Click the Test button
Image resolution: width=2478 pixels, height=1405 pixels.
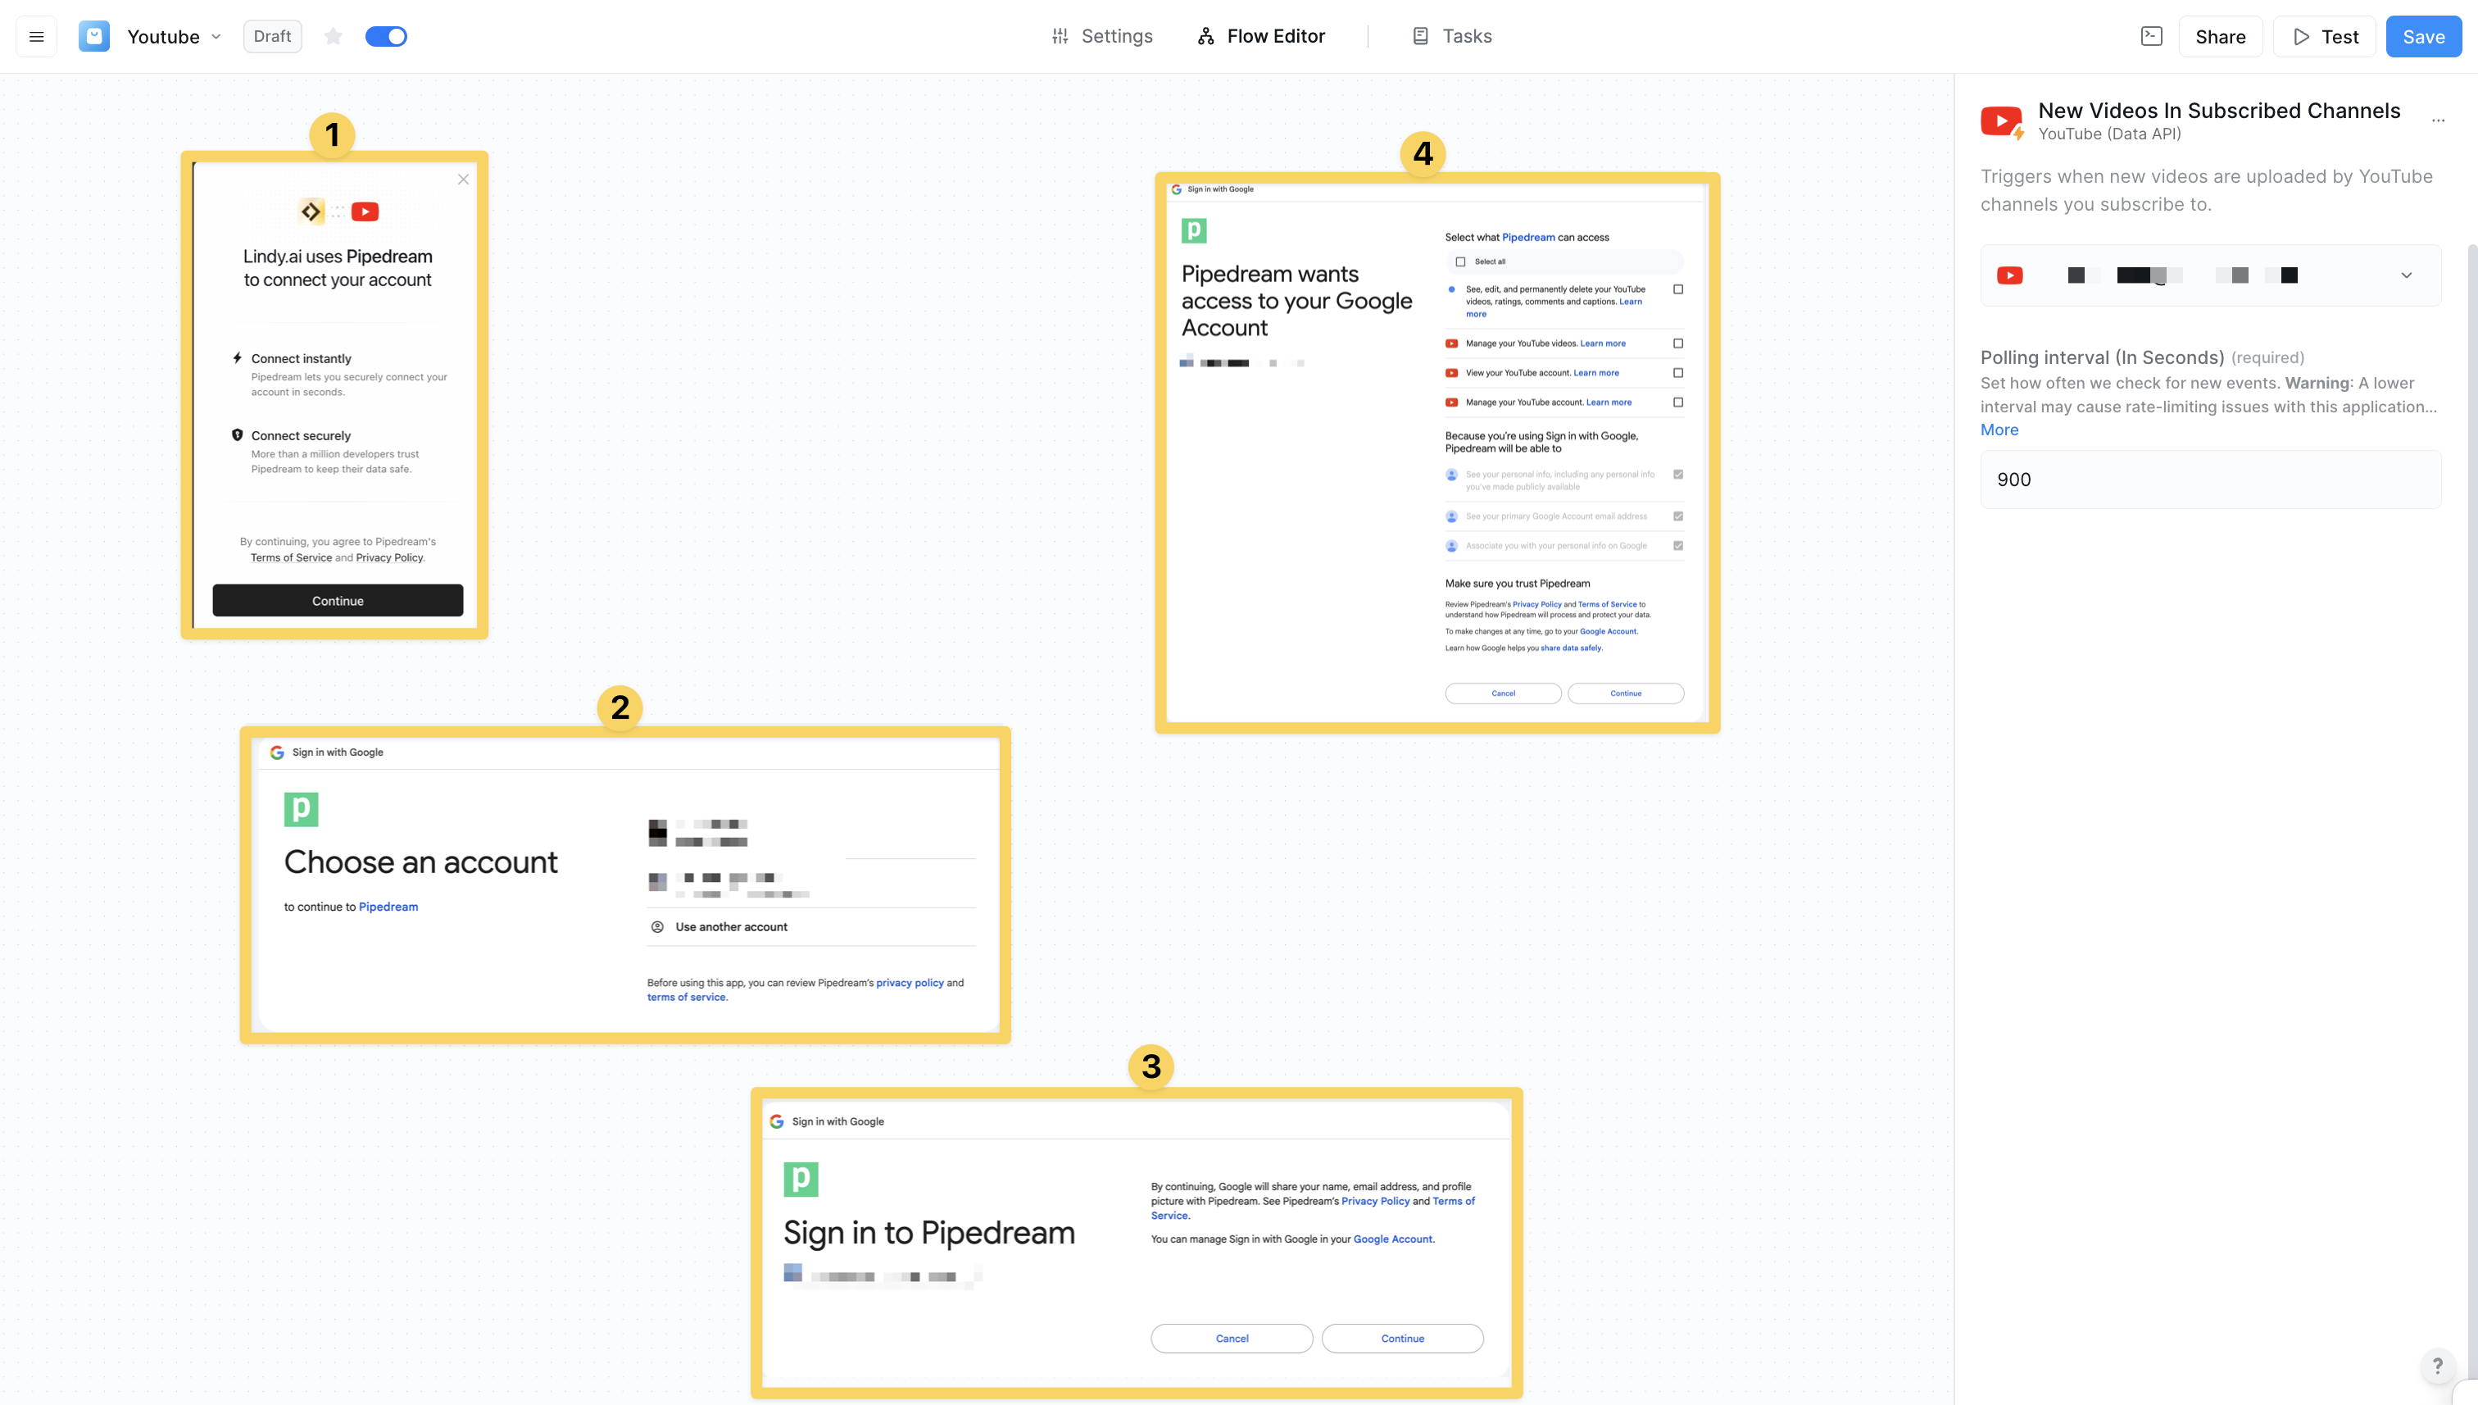pyautogui.click(x=2325, y=37)
